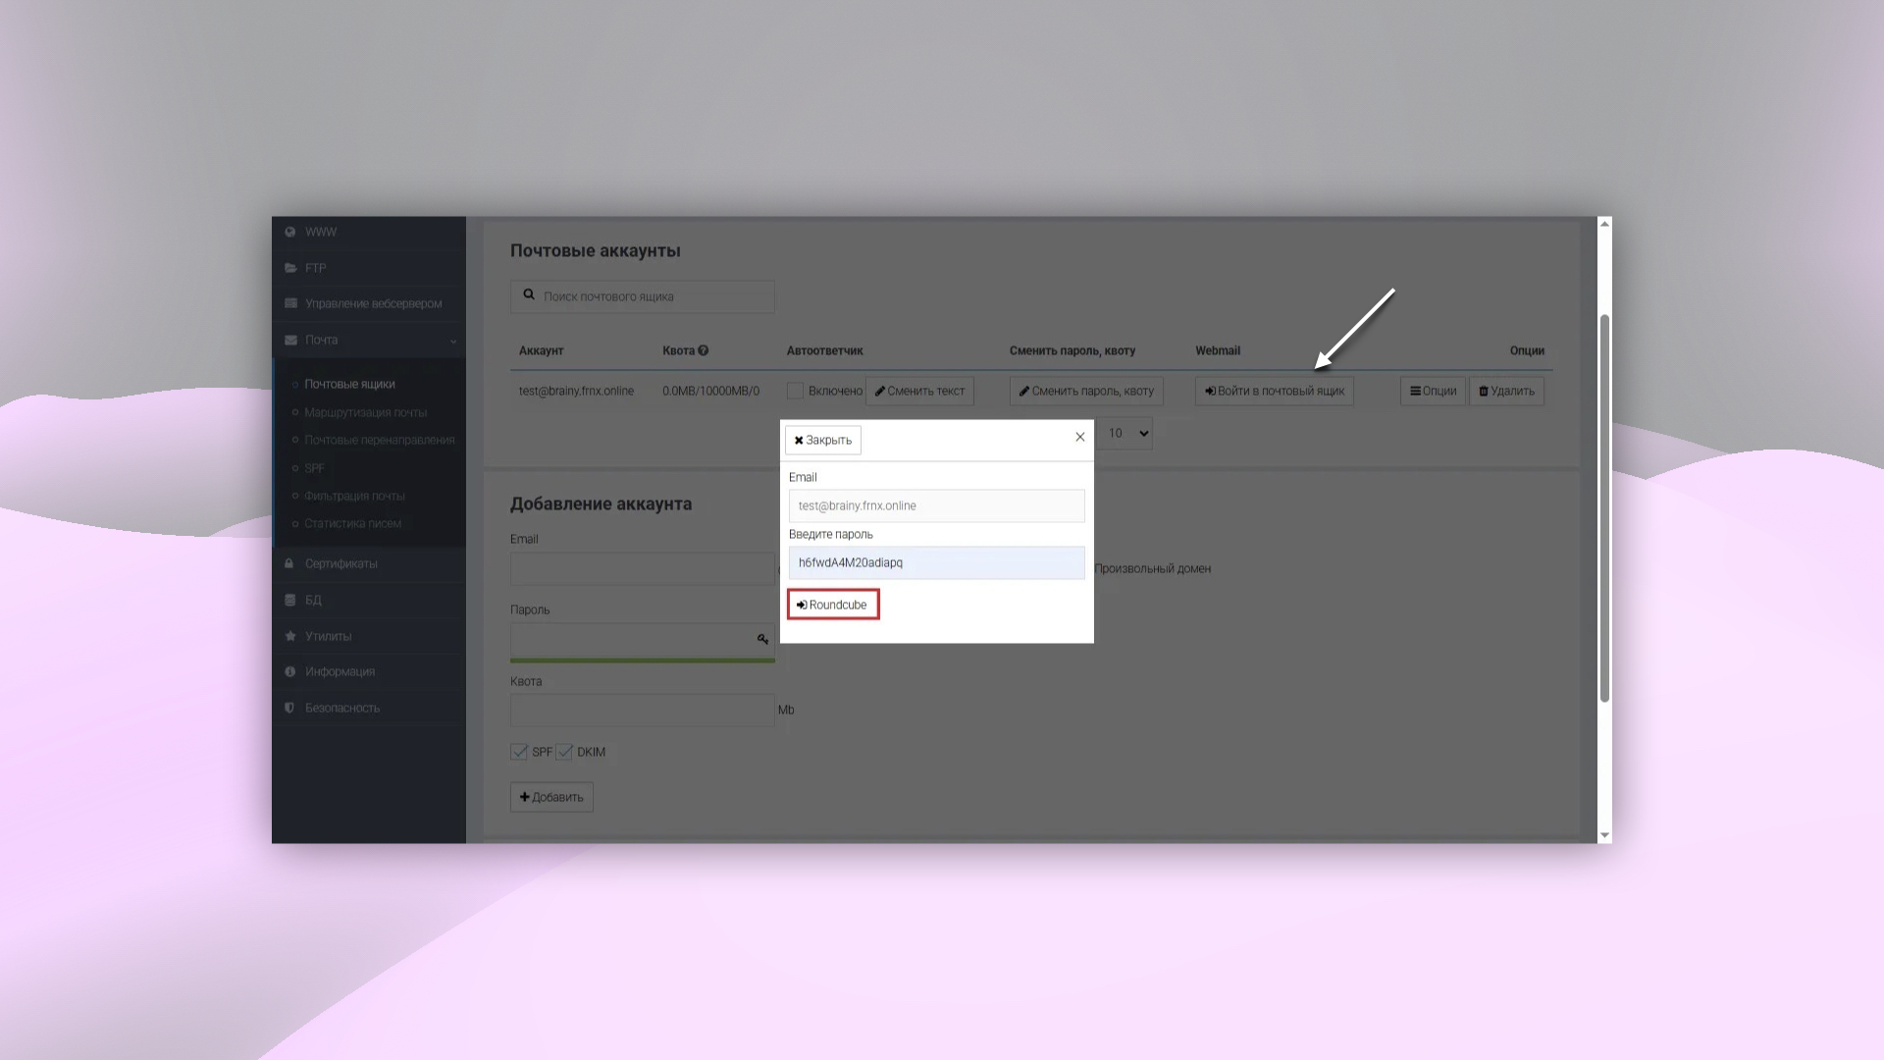Click the Почта envelope icon
Image resolution: width=1884 pixels, height=1060 pixels.
[x=290, y=340]
